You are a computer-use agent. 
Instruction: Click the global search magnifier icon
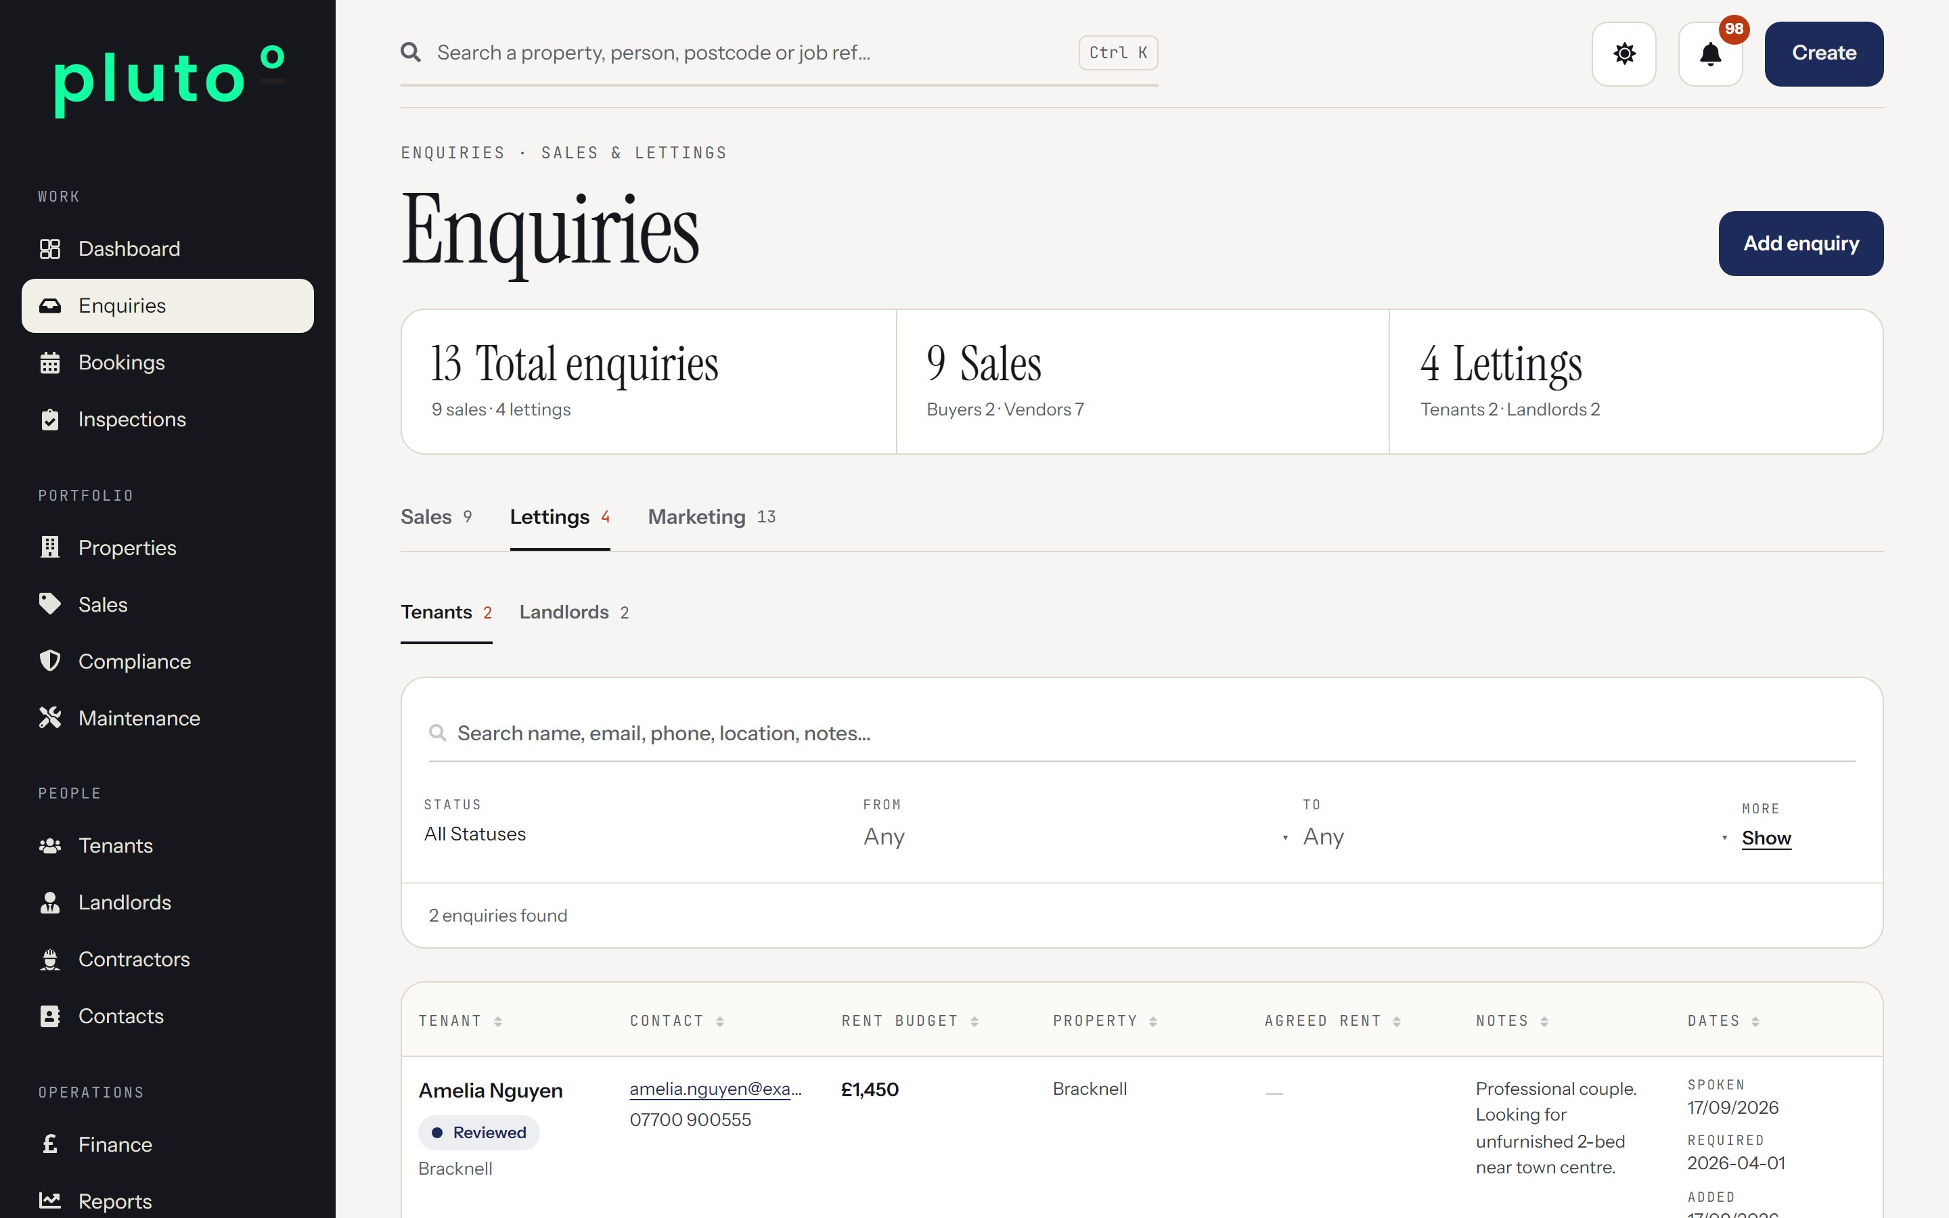411,52
